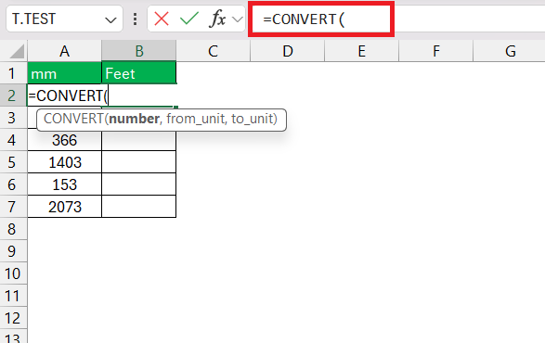Select row 8 header
Image resolution: width=545 pixels, height=343 pixels.
coord(13,229)
